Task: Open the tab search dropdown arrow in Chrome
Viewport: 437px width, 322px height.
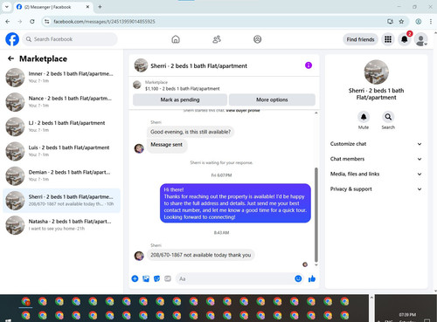Action: pos(7,7)
